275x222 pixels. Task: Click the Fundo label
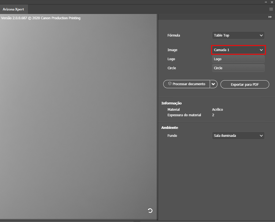pos(172,136)
